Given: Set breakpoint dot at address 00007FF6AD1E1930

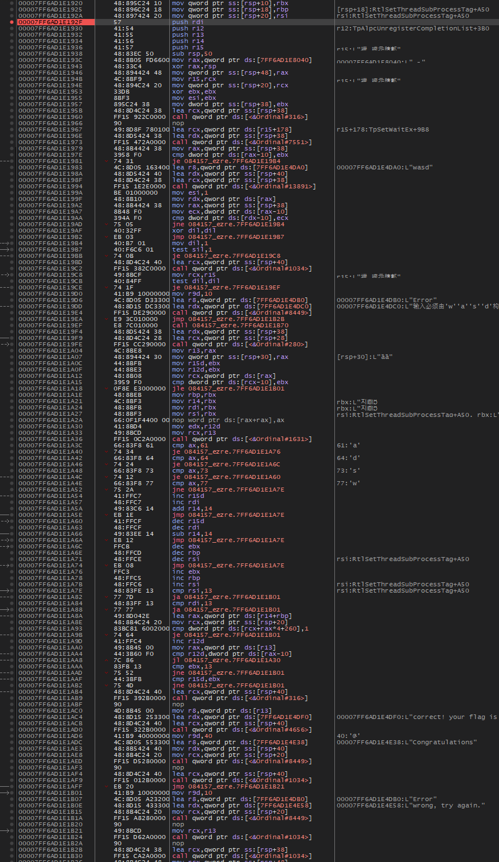Looking at the screenshot, I should [x=12, y=29].
